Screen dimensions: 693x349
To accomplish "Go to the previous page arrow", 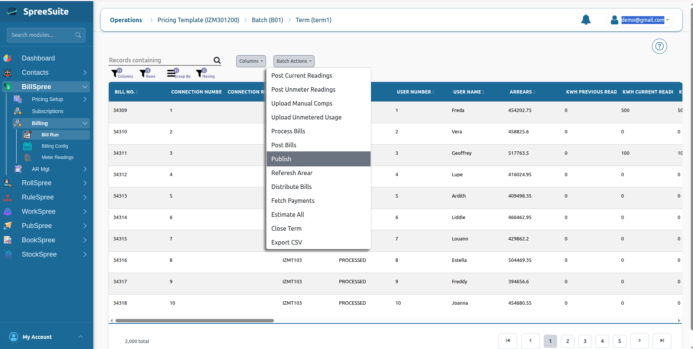I will pos(530,341).
